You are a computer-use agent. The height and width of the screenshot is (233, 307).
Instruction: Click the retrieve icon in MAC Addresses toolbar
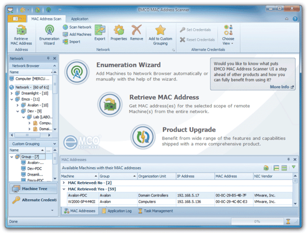(266, 168)
